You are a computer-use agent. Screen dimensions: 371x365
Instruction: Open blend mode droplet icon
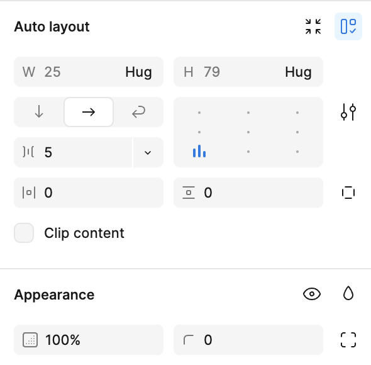click(x=348, y=293)
